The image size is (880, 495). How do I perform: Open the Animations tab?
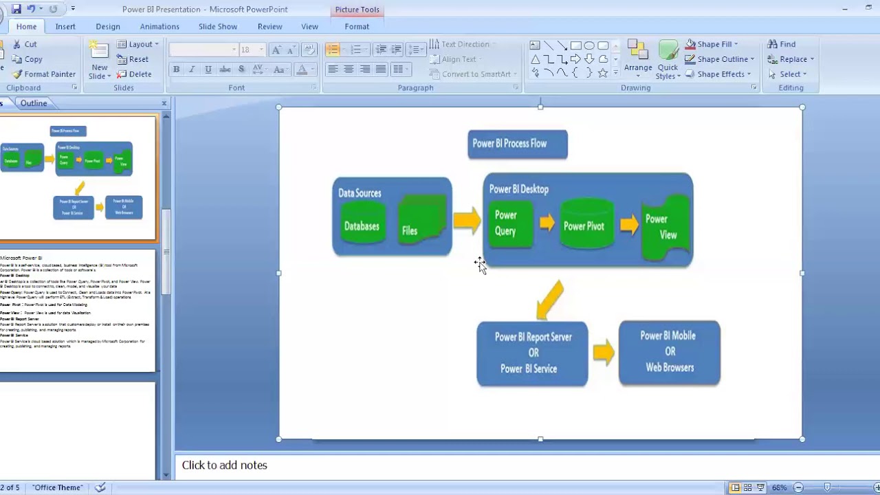pyautogui.click(x=159, y=26)
